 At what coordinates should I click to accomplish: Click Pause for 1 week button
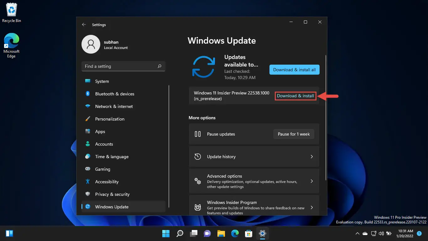pos(294,134)
